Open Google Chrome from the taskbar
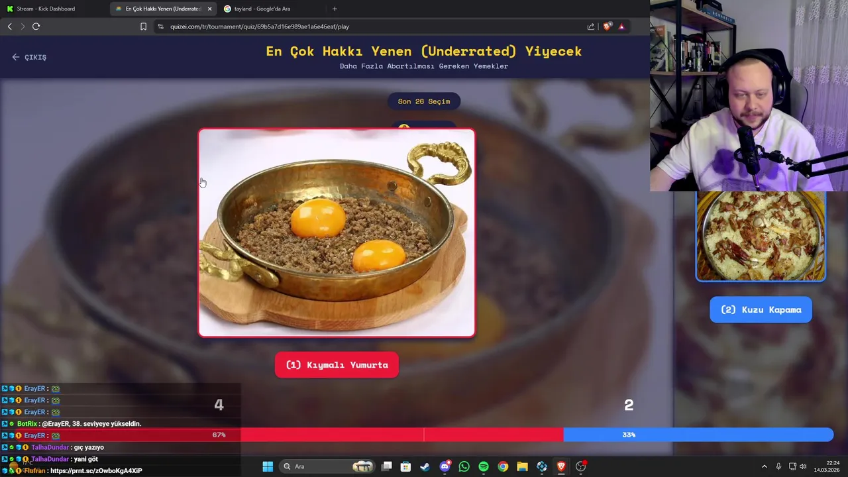This screenshot has width=848, height=477. (x=503, y=466)
